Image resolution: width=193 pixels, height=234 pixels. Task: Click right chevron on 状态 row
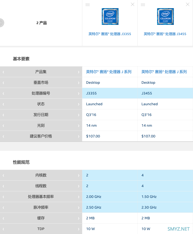pos(79,104)
